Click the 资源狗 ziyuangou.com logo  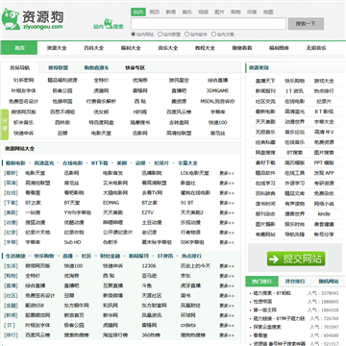pos(33,19)
